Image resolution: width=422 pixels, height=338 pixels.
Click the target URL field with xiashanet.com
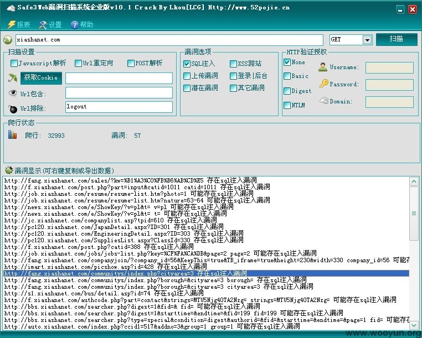(x=169, y=40)
